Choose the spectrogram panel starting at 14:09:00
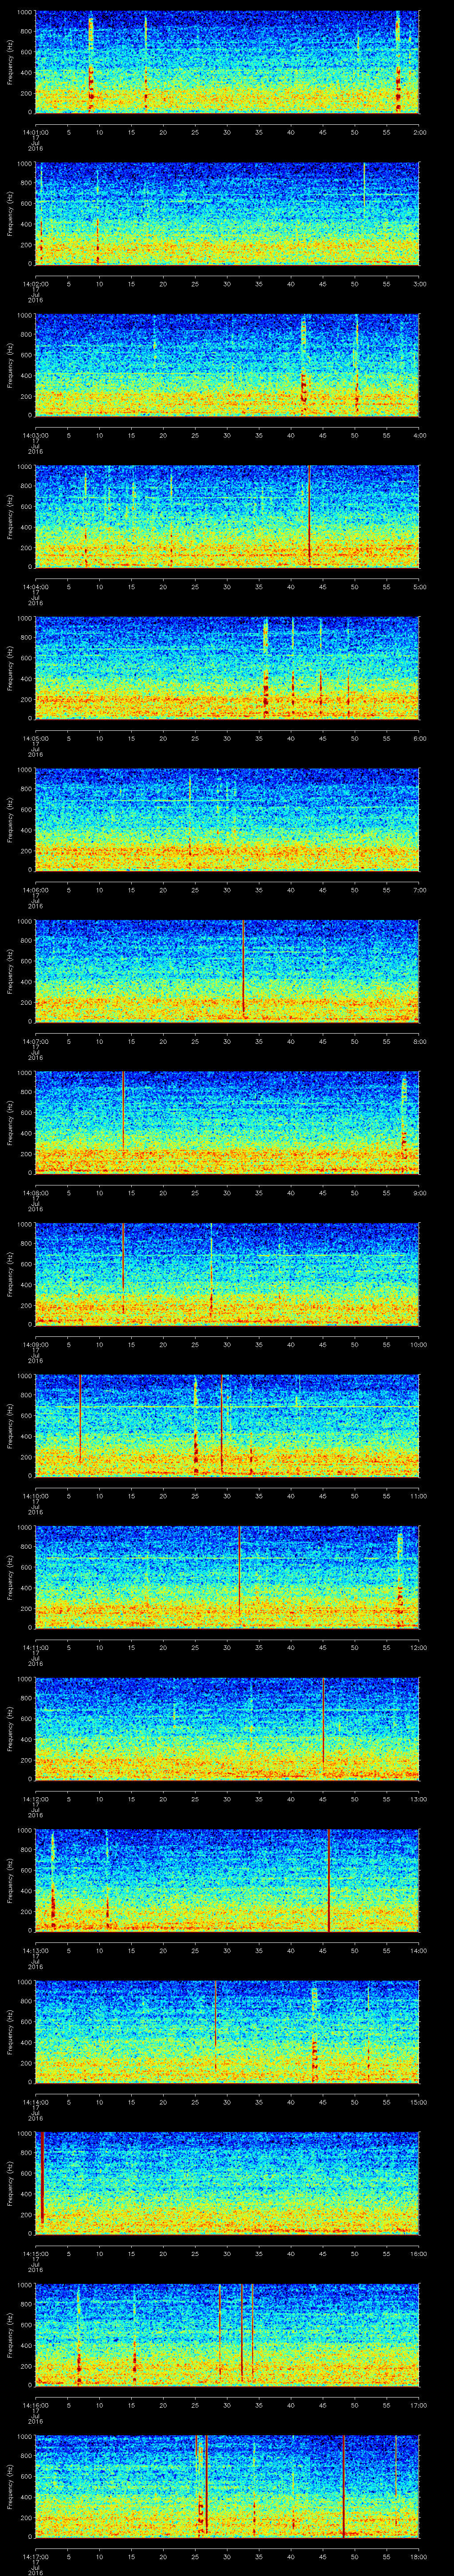The width and height of the screenshot is (454, 2576). click(x=227, y=1274)
